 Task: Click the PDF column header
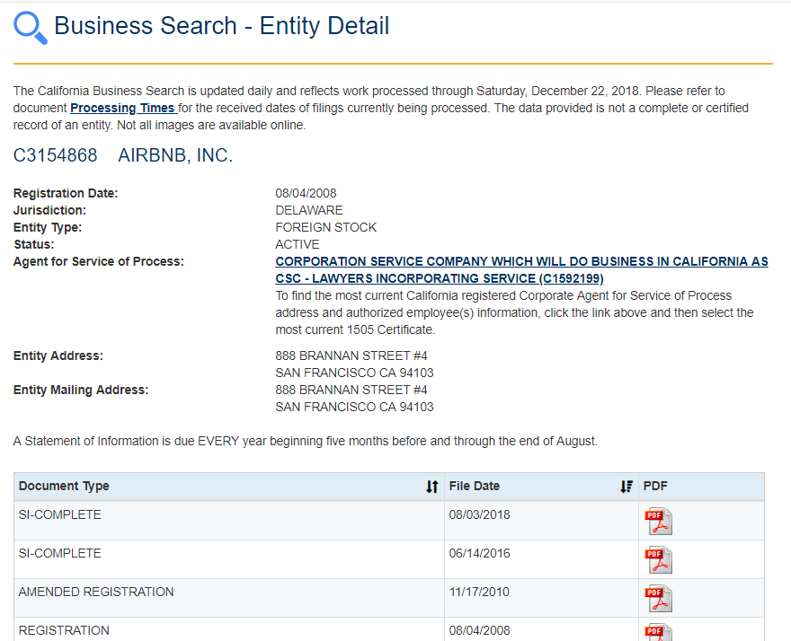(655, 486)
